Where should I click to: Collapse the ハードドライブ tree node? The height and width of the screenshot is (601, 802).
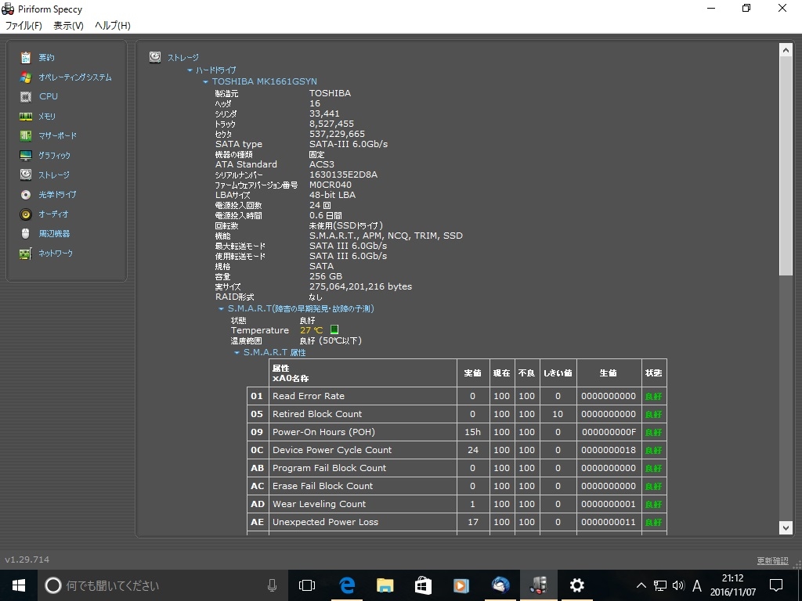(190, 70)
